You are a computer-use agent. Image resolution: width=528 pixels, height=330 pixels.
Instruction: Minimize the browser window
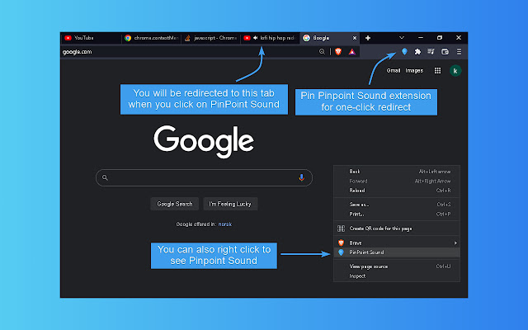420,38
